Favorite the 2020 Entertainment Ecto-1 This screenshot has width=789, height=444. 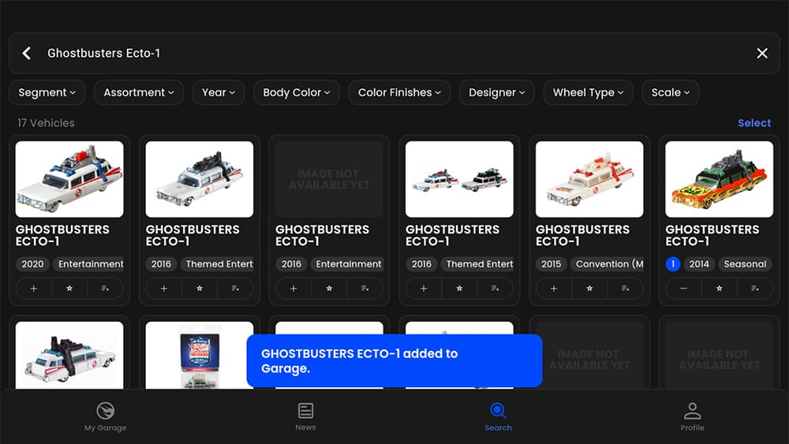[69, 289]
